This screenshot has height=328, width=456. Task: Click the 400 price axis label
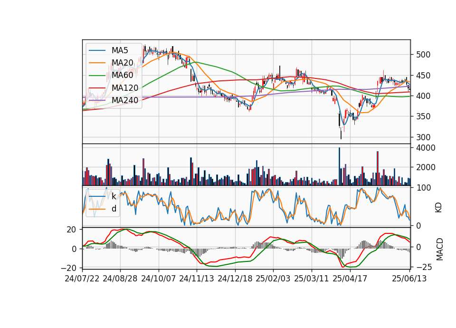pyautogui.click(x=423, y=96)
